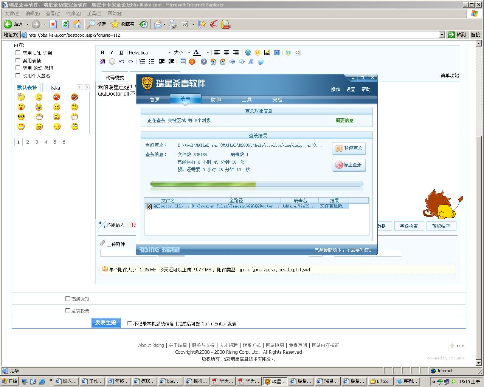Apply italic formatting in the post editor
The width and height of the screenshot is (484, 387).
112,53
